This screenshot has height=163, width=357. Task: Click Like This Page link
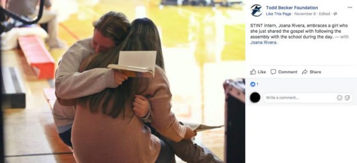(278, 14)
